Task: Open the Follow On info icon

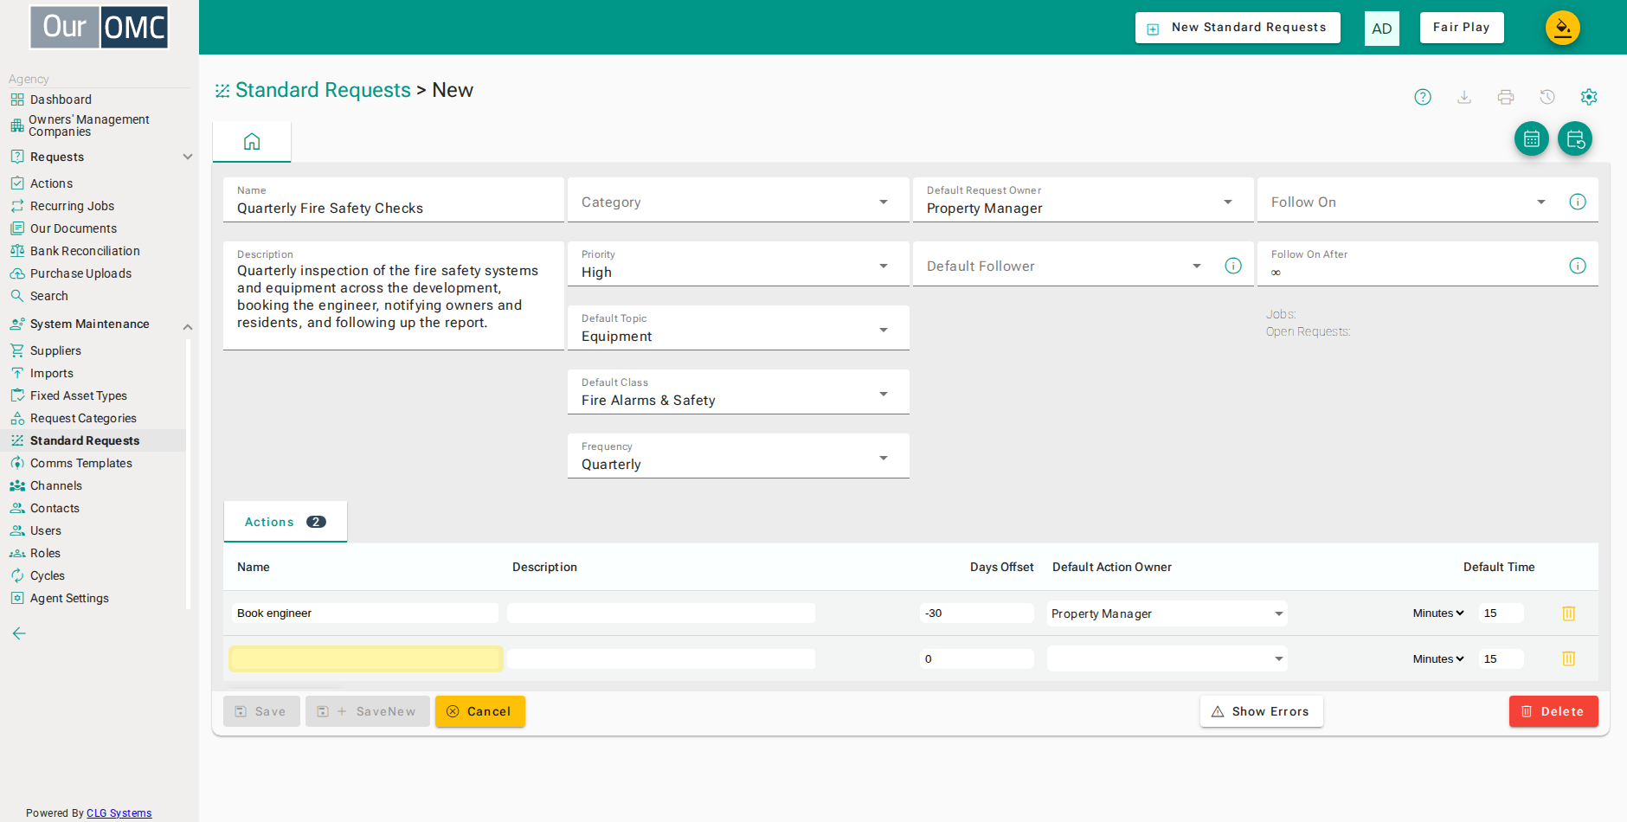Action: tap(1578, 202)
